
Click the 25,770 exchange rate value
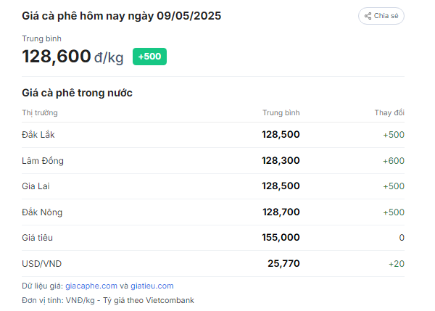283,264
